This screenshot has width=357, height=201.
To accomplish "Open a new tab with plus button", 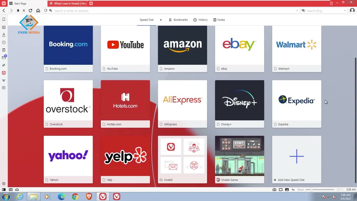I will (91, 3).
